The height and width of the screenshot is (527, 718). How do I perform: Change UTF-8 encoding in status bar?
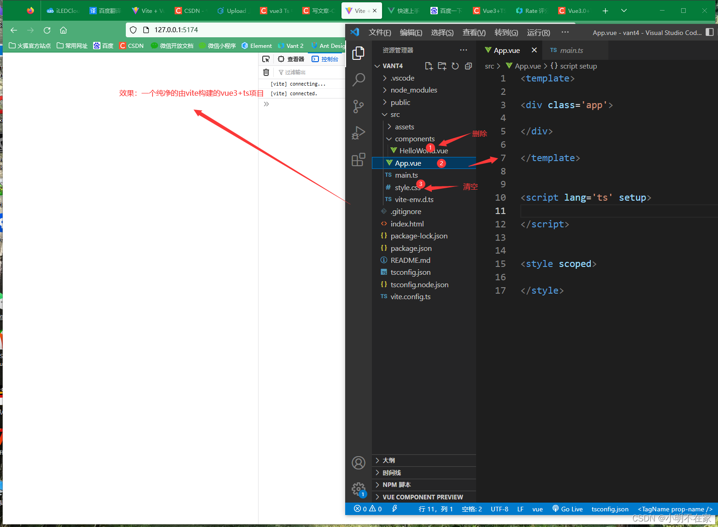click(500, 509)
